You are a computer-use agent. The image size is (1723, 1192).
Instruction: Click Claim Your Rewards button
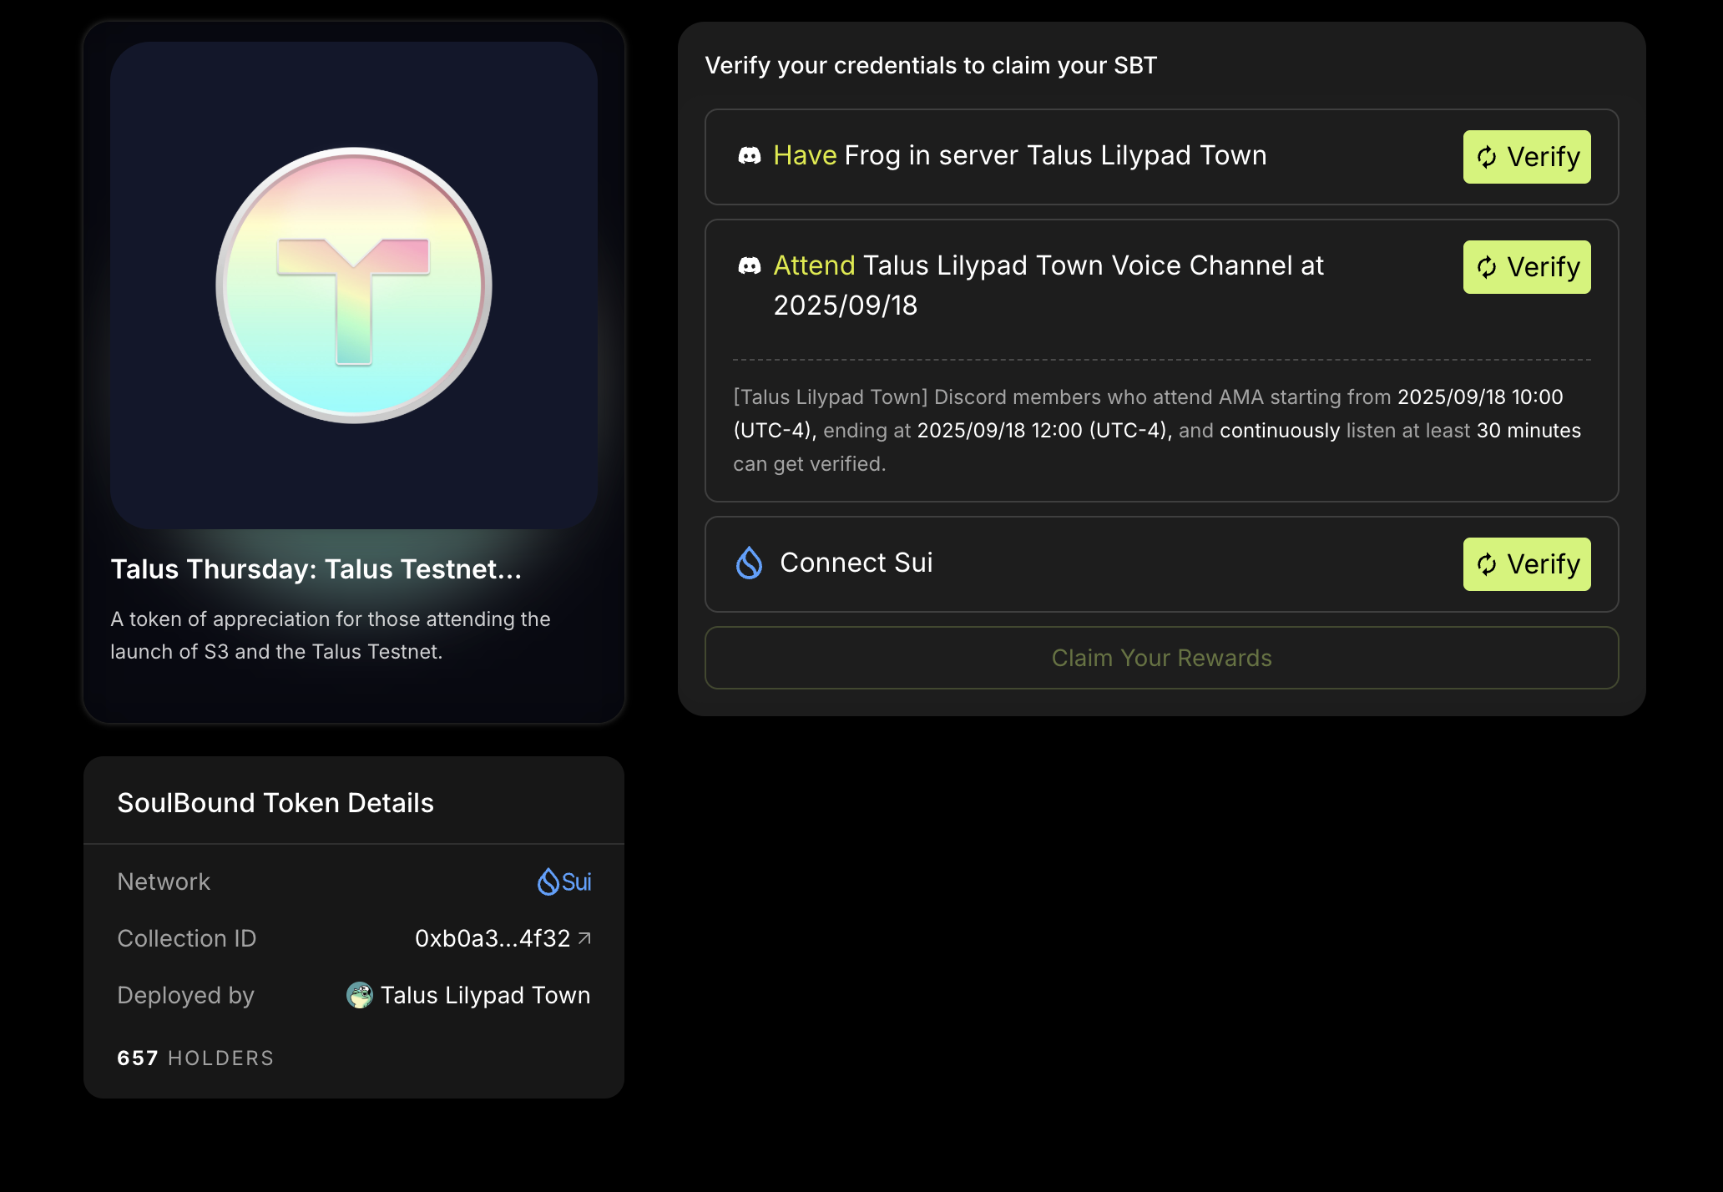(1161, 658)
